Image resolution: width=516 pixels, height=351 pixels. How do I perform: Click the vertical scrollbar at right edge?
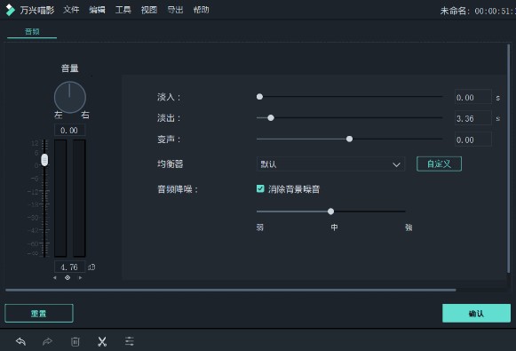(508, 158)
